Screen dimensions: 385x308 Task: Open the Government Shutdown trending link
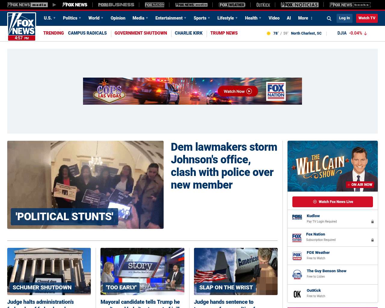[141, 33]
